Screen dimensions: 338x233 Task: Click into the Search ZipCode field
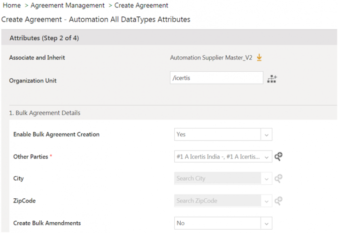click(x=217, y=201)
